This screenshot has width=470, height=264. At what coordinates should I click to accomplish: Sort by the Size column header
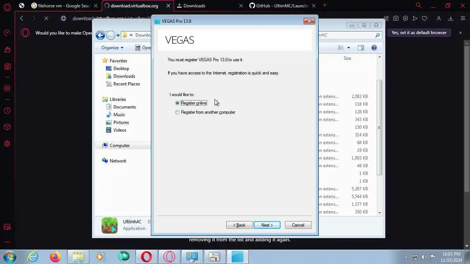(347, 58)
